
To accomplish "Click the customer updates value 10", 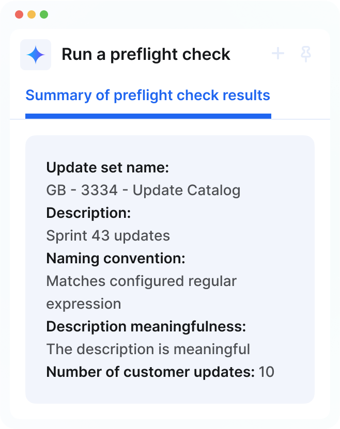I will pyautogui.click(x=266, y=372).
